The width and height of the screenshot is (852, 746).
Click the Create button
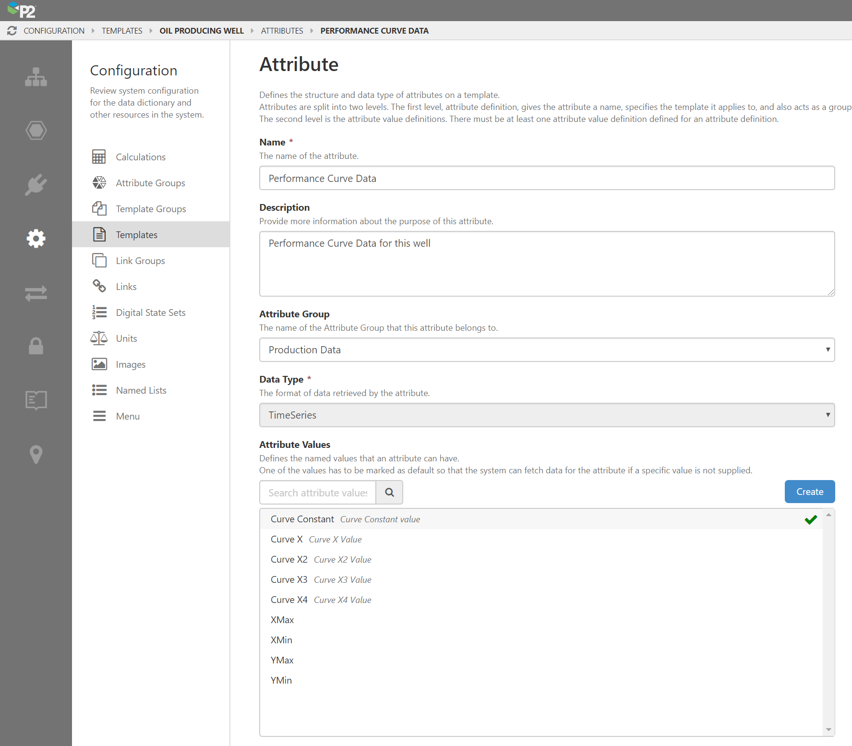809,492
